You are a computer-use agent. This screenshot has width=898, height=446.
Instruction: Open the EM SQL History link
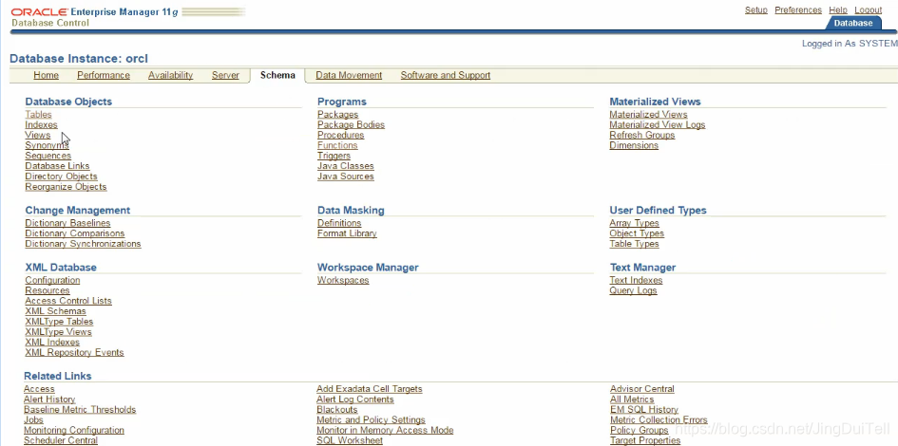[x=644, y=409]
